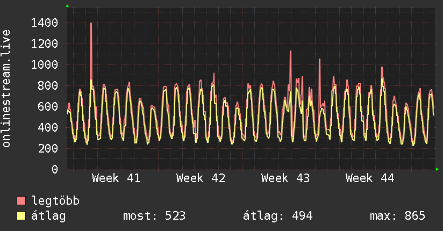The image size is (443, 231).
Task: Click the 1000 y-axis label
Action: point(45,64)
